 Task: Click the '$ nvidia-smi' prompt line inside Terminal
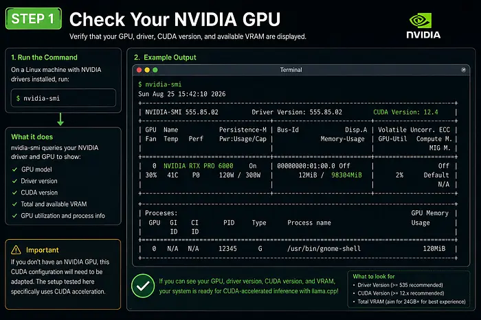pyautogui.click(x=160, y=84)
